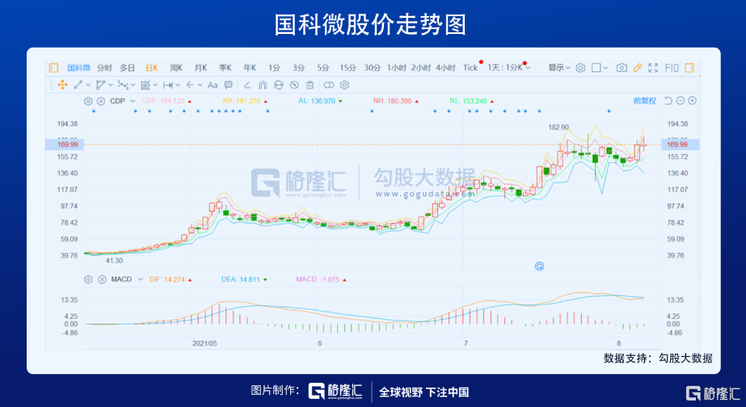The image size is (746, 407).
Task: Switch to 多日 multi-day view
Action: [127, 68]
